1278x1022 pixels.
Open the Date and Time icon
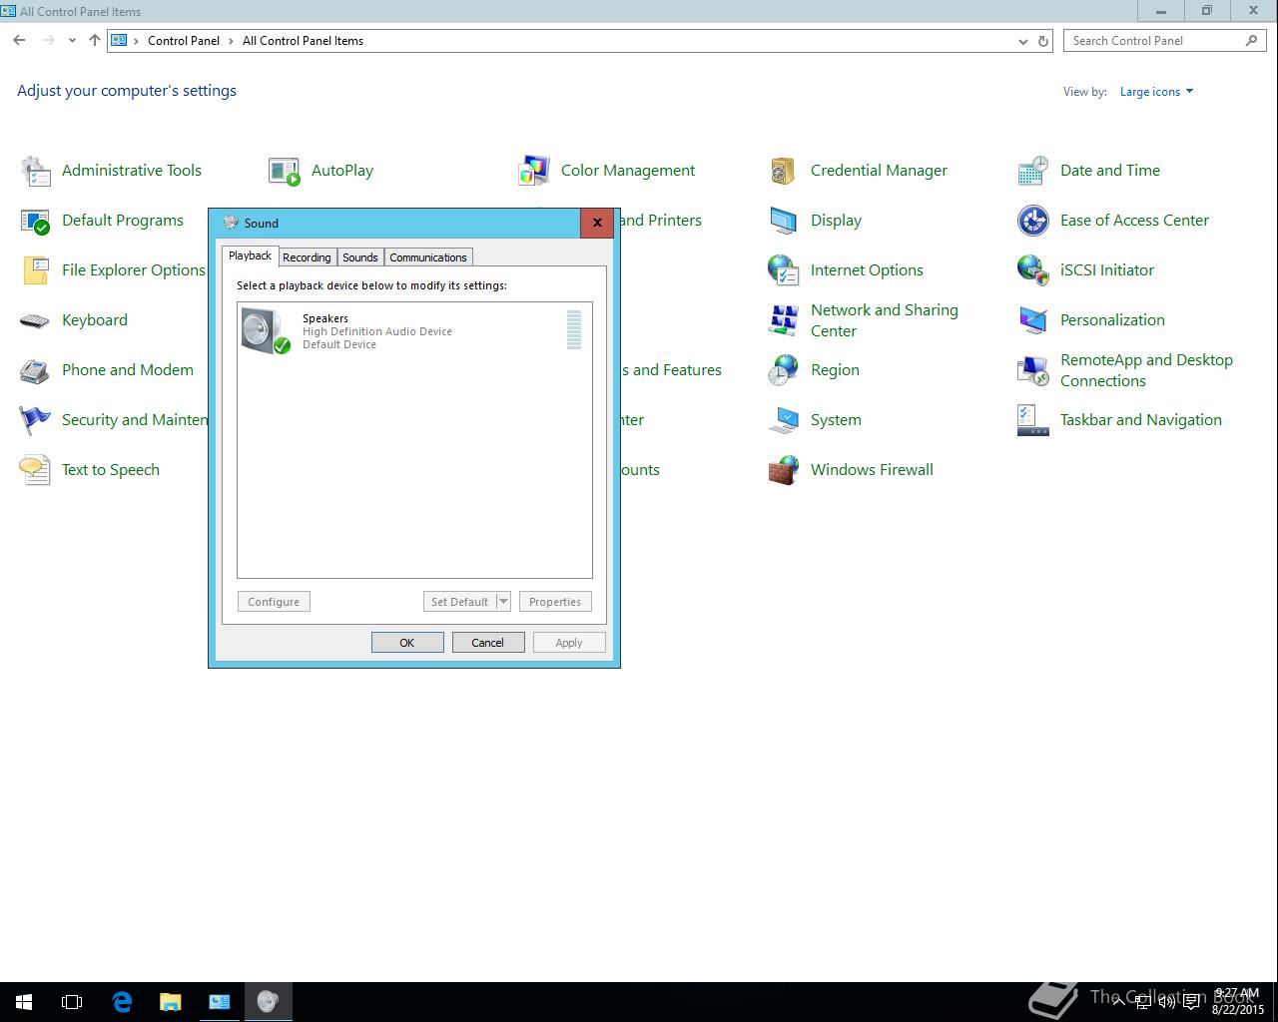pos(1033,171)
